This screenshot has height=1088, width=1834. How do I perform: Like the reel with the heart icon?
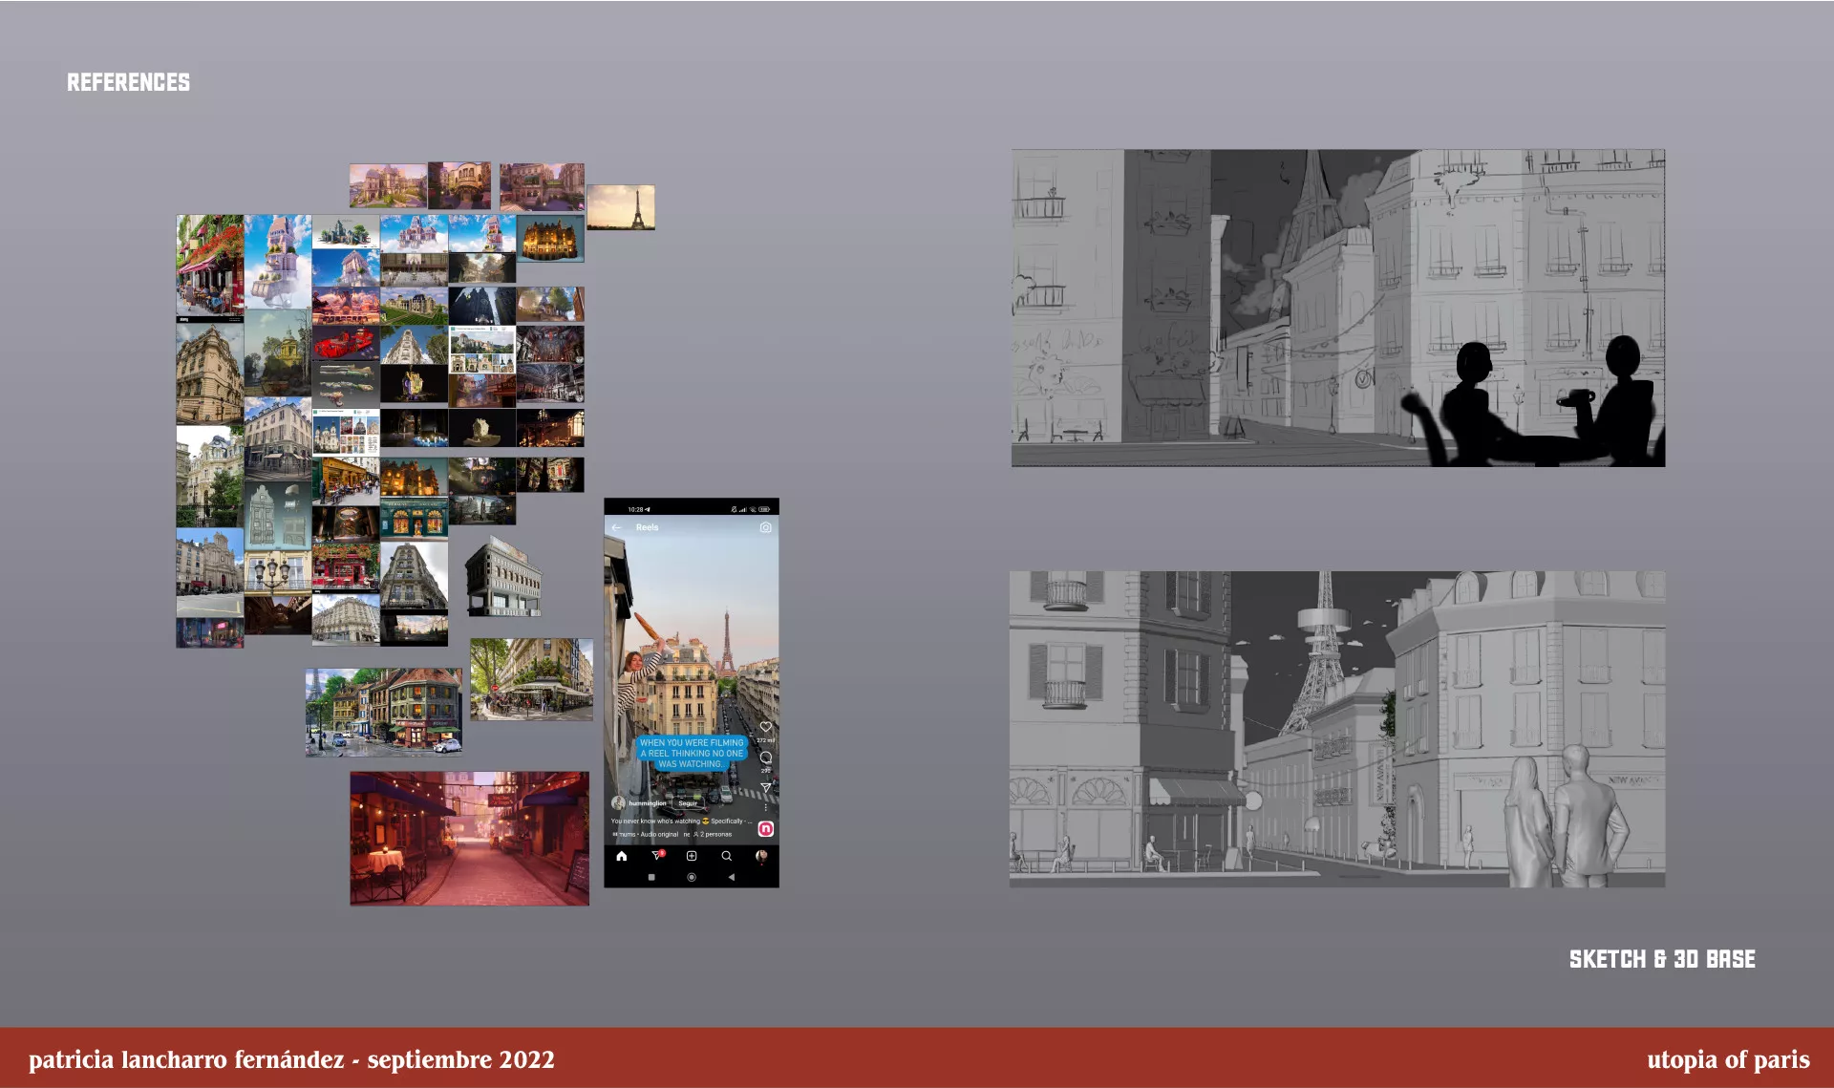pyautogui.click(x=765, y=727)
